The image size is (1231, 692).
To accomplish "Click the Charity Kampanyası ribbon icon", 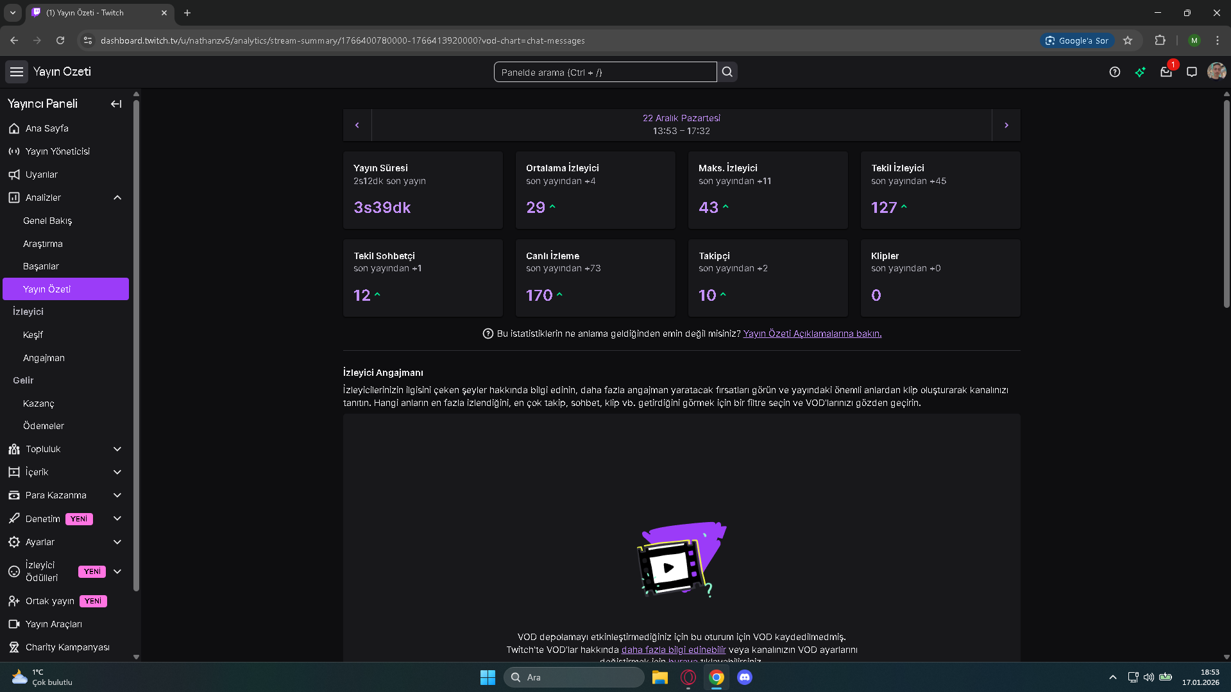I will point(14,647).
